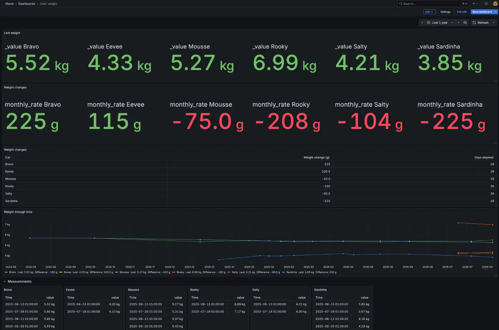Go to Home in the breadcrumb
The width and height of the screenshot is (499, 330).
pos(9,4)
